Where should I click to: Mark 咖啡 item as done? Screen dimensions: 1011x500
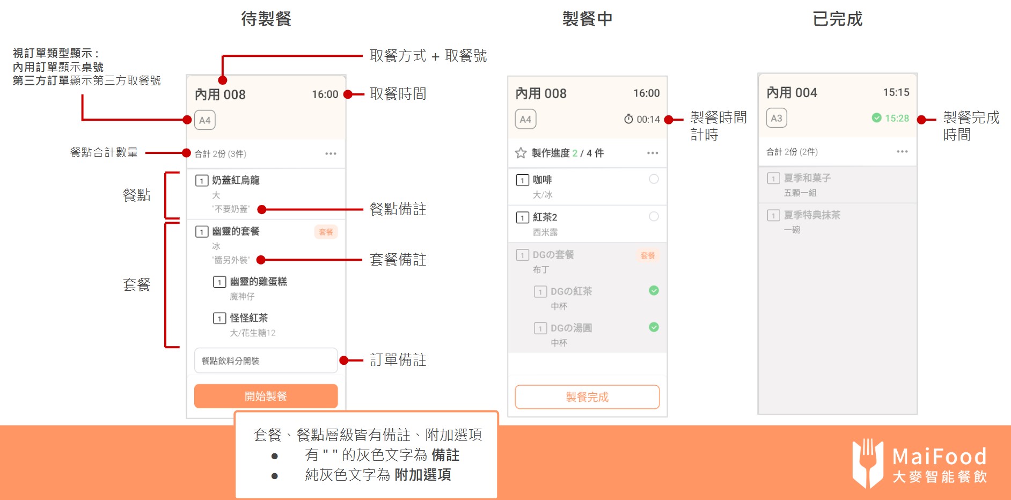tap(654, 179)
